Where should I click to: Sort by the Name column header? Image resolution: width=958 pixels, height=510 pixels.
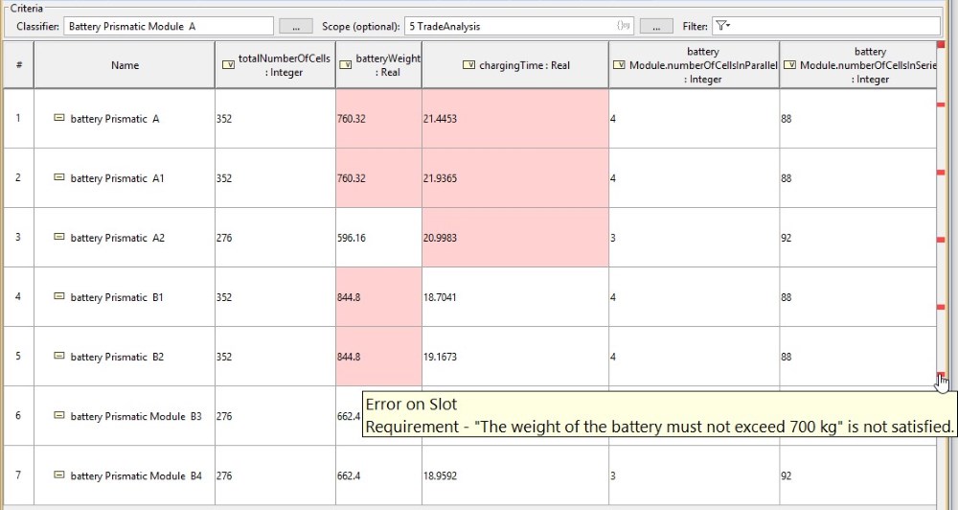125,65
